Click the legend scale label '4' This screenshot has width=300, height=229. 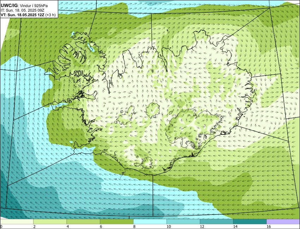click(x=67, y=227)
